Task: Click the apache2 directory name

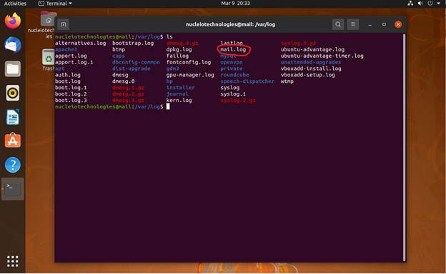Action: (x=66, y=50)
